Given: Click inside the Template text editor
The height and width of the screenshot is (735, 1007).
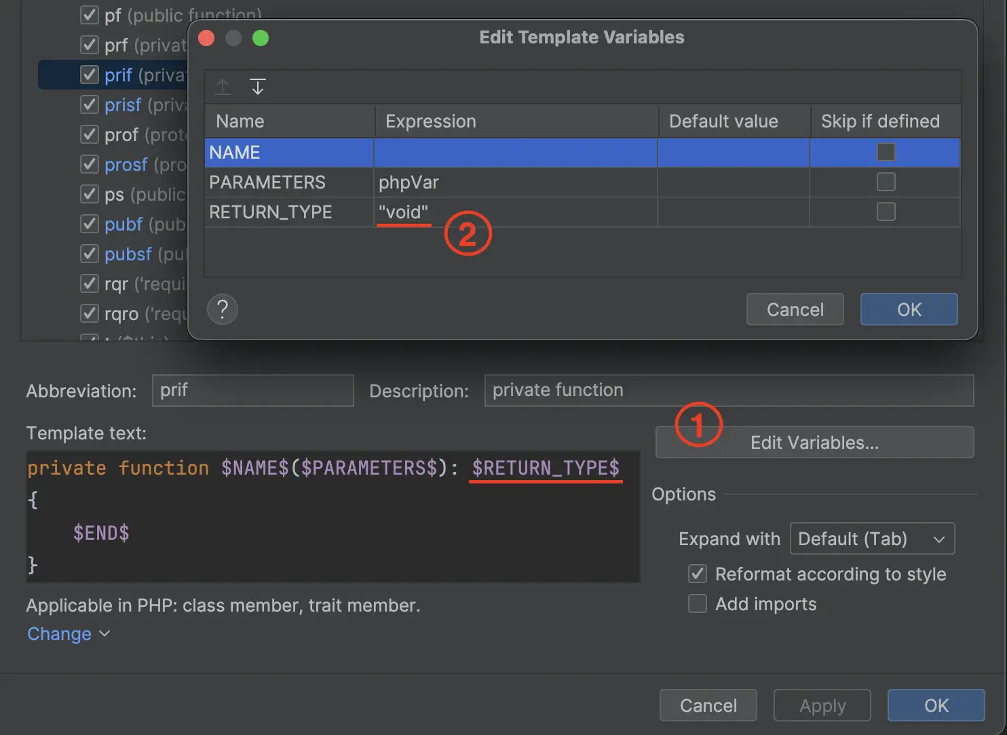Looking at the screenshot, I should tap(332, 517).
